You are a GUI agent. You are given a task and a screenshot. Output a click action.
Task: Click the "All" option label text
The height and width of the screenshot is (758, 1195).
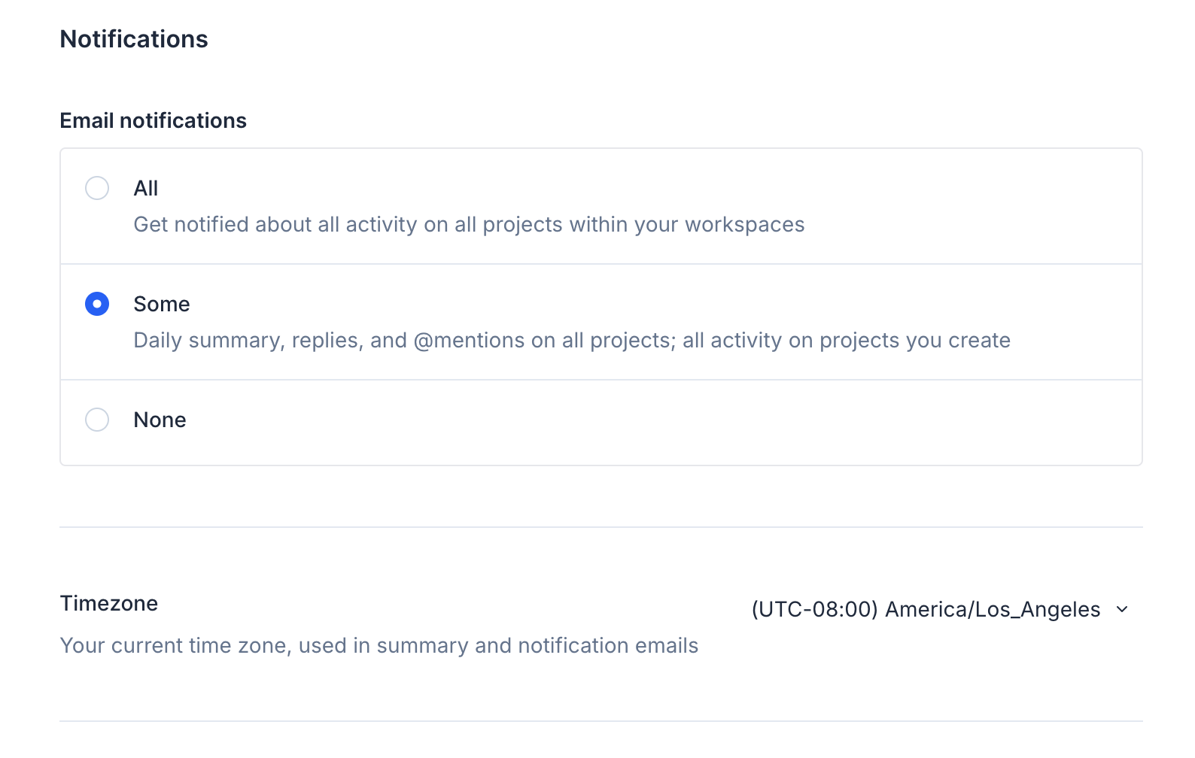click(146, 188)
